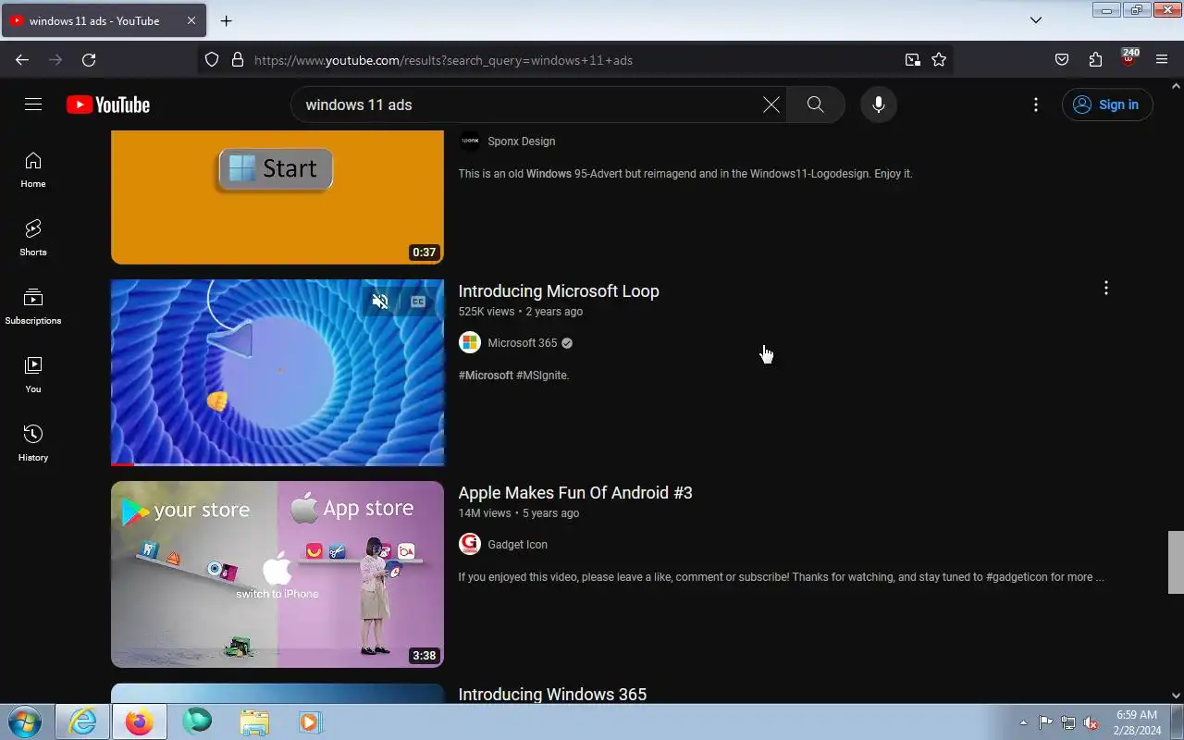Visit the Microsoft 365 channel

[523, 343]
